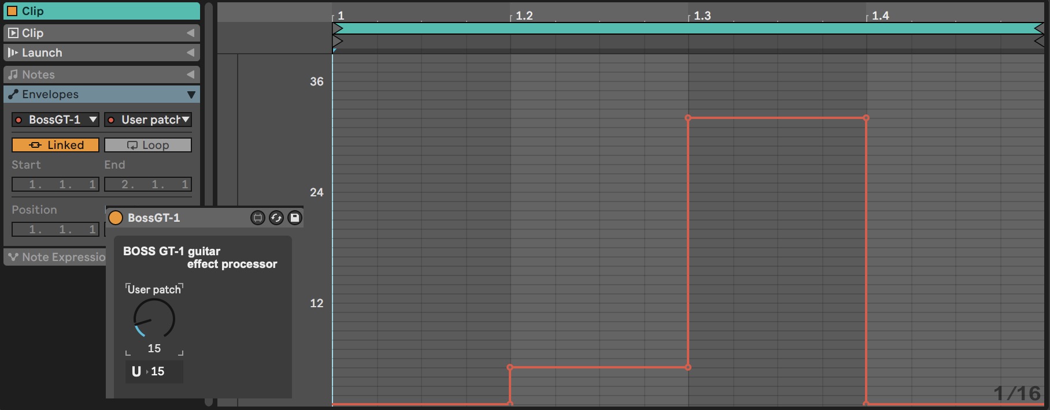Toggle the BossGT-1 device activator
This screenshot has height=410, width=1050.
pos(116,218)
